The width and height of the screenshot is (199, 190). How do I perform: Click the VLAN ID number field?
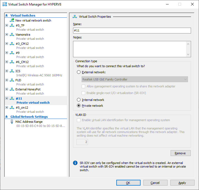coord(82,142)
